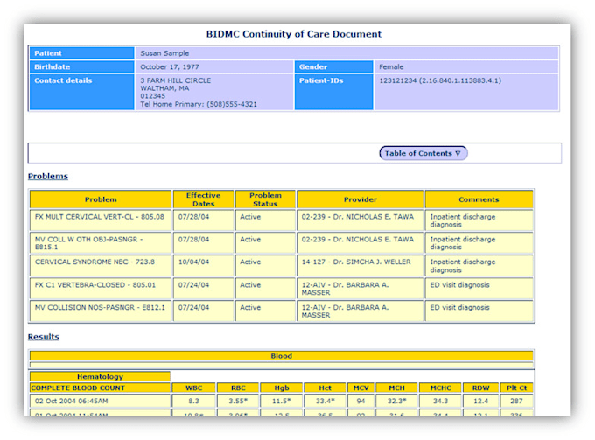This screenshot has height=440, width=595.
Task: Click the Effective Dates column header
Action: point(203,199)
